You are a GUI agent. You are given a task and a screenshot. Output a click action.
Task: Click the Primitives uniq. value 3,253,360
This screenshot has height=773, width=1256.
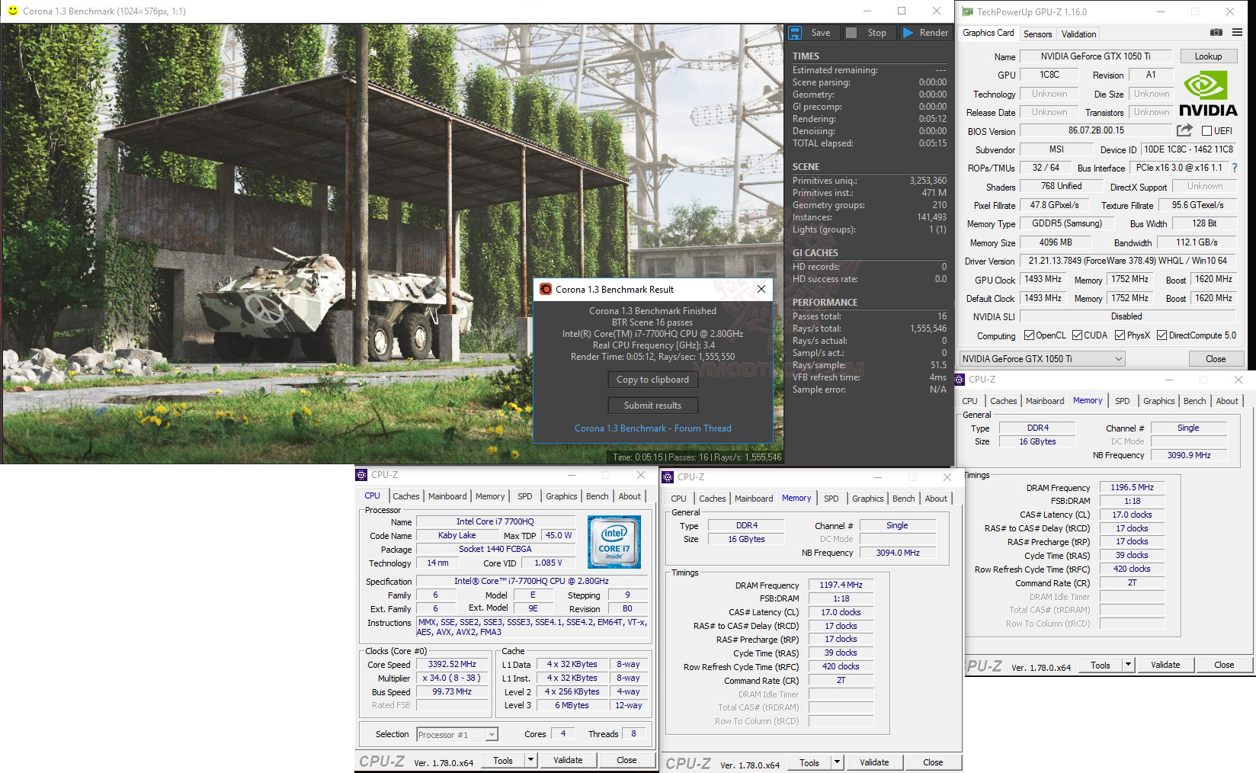pos(928,181)
